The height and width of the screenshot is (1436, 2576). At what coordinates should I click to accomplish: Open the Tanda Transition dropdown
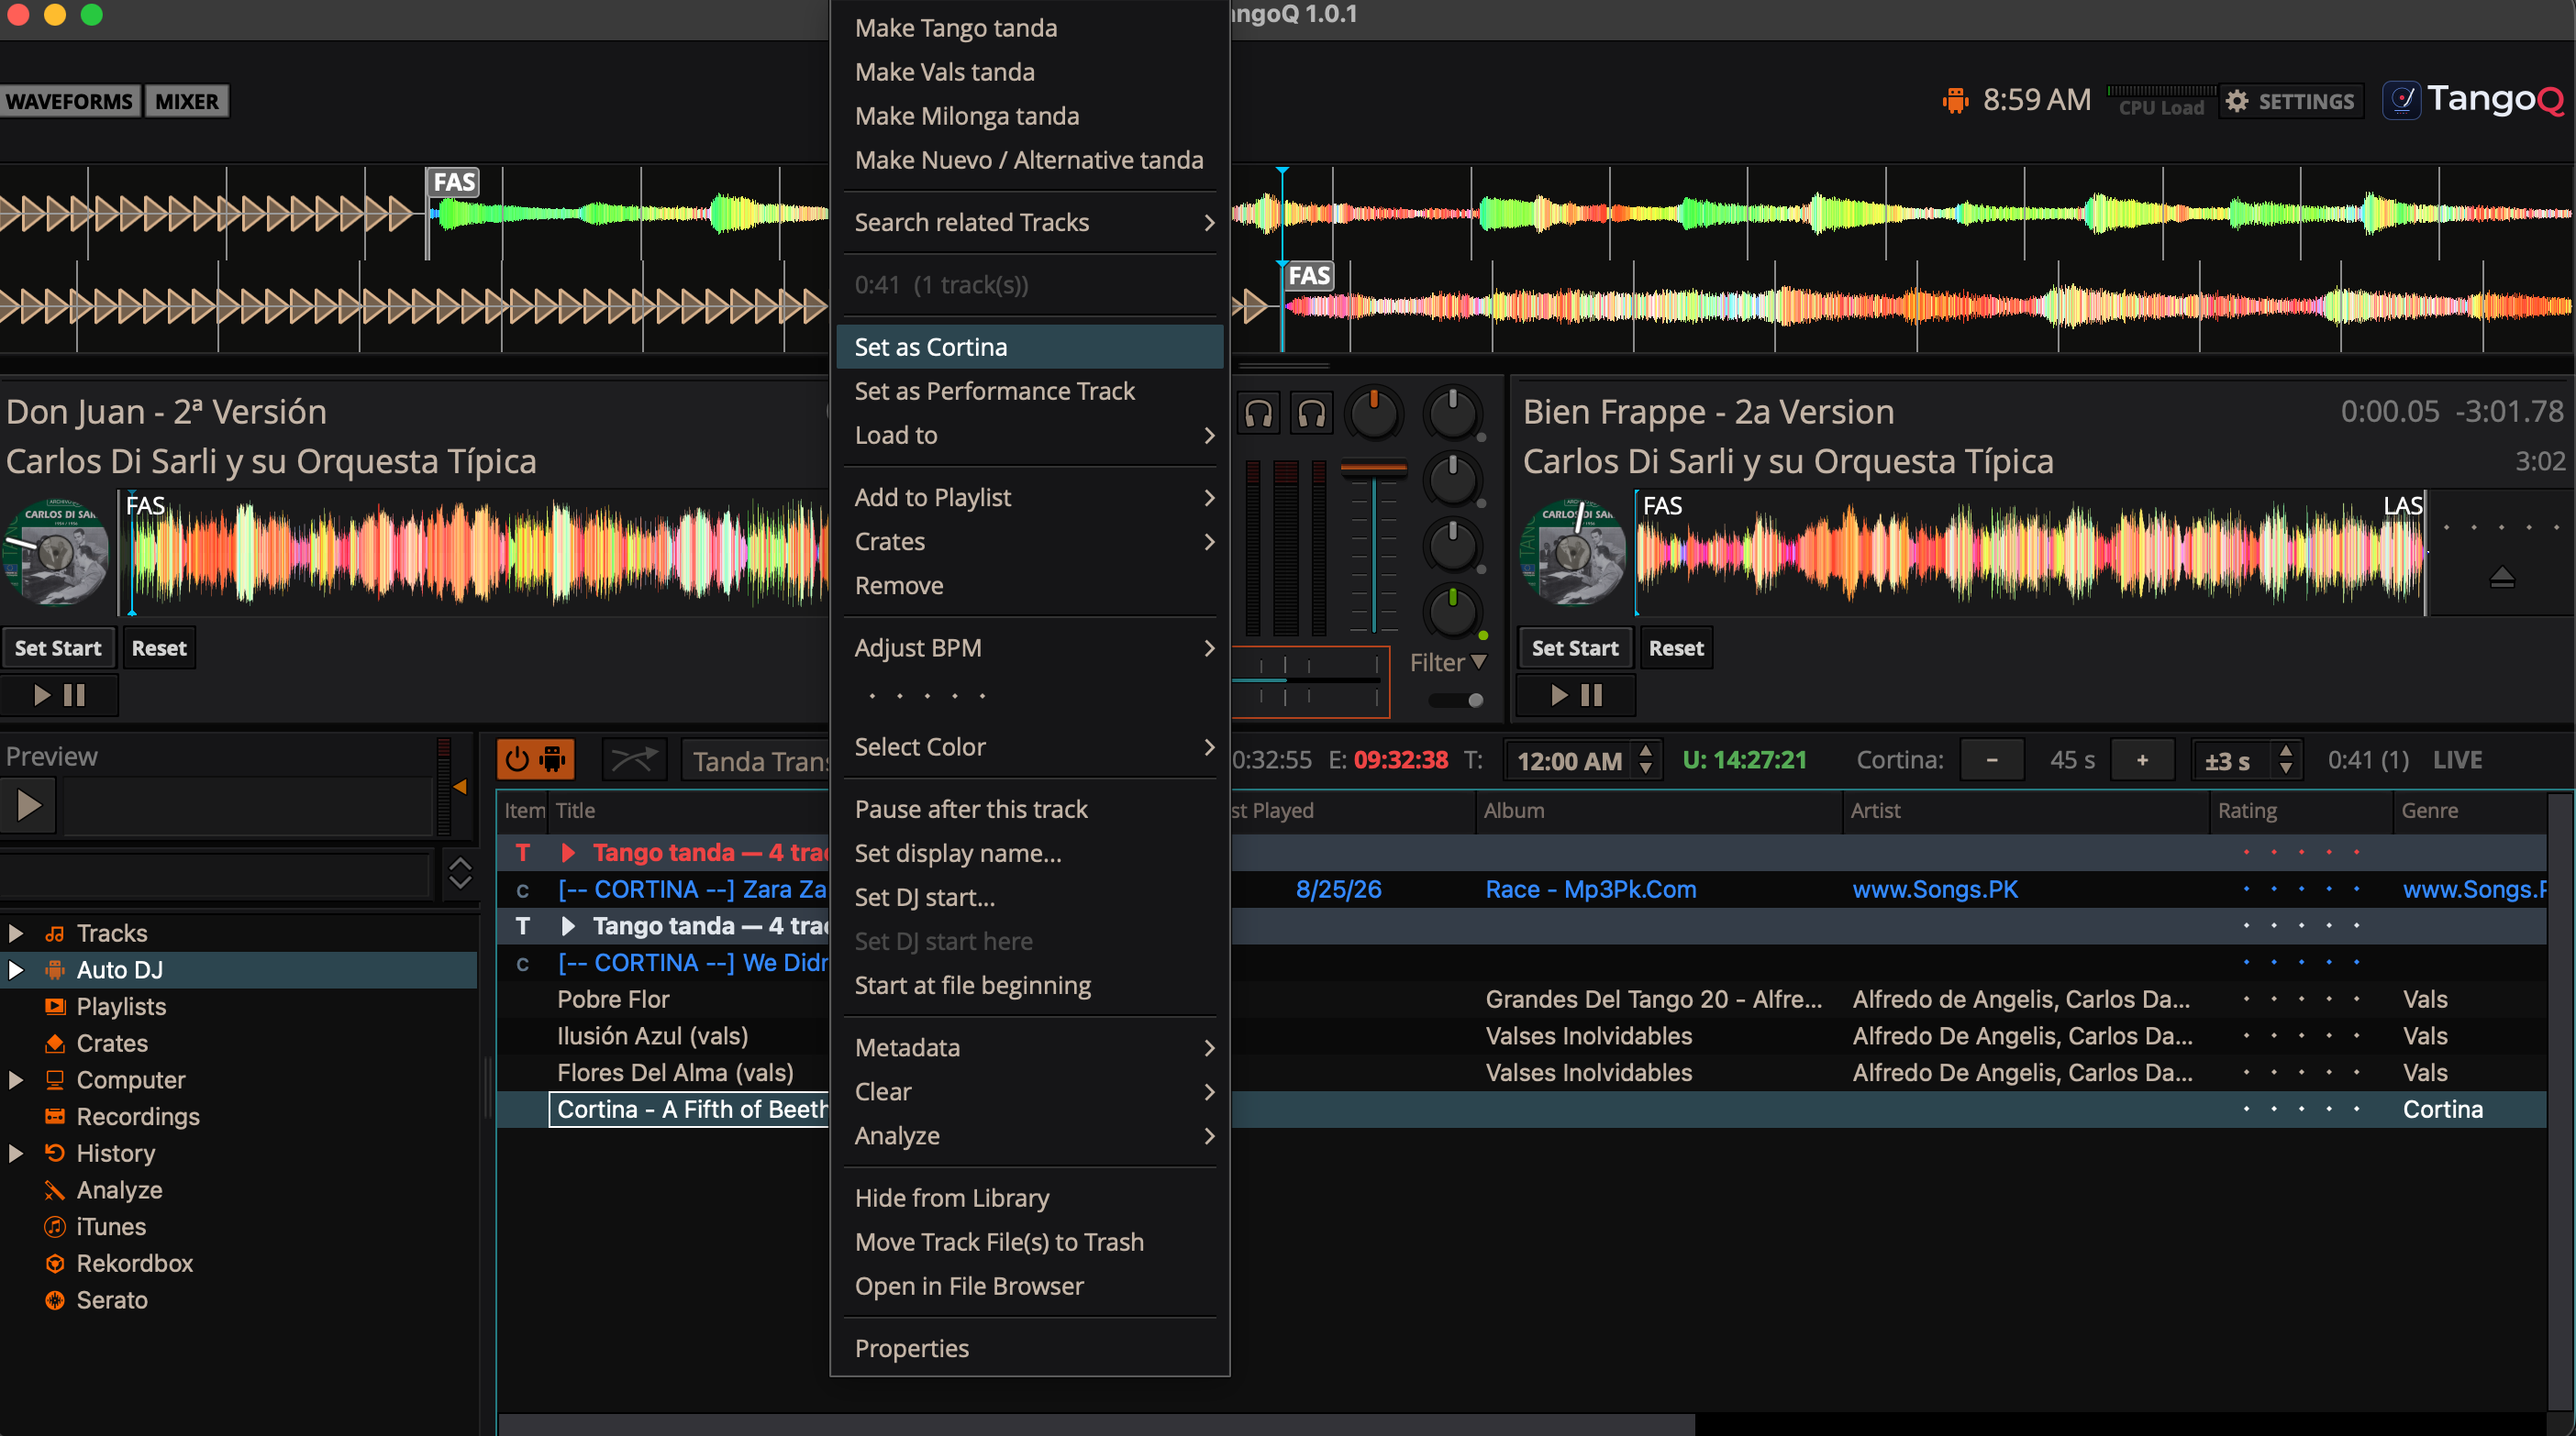click(x=756, y=761)
